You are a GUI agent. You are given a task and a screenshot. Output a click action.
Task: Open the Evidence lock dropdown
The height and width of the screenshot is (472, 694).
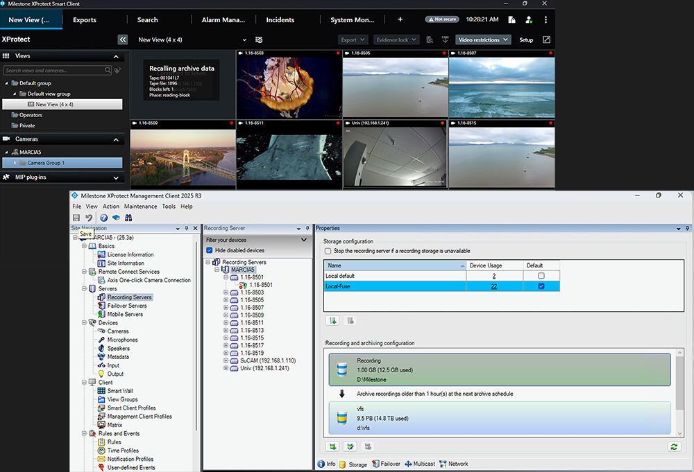pyautogui.click(x=396, y=40)
